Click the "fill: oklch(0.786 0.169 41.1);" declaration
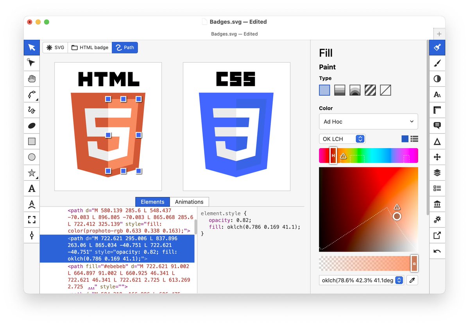Viewport: 469px width, 325px height. [x=254, y=227]
